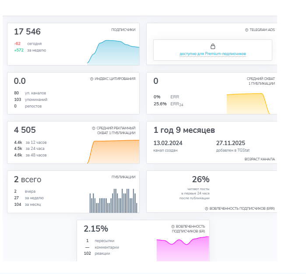This screenshot has width=306, height=274.
Task: Open the 'доступно для Premium-подписчиков' link
Action: [x=213, y=54]
